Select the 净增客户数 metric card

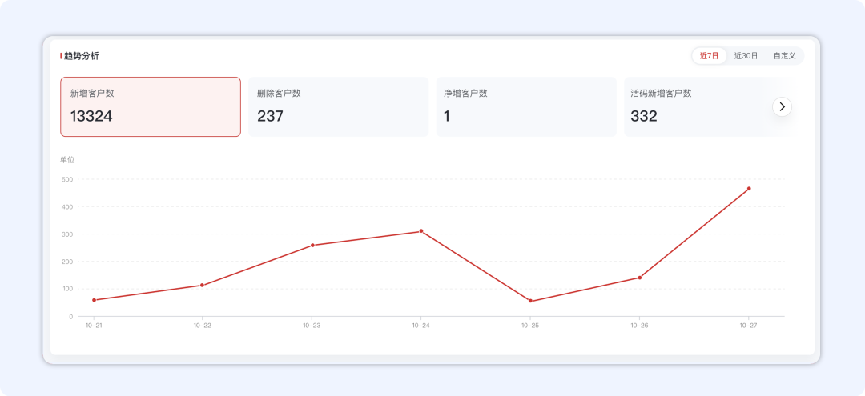coord(525,106)
